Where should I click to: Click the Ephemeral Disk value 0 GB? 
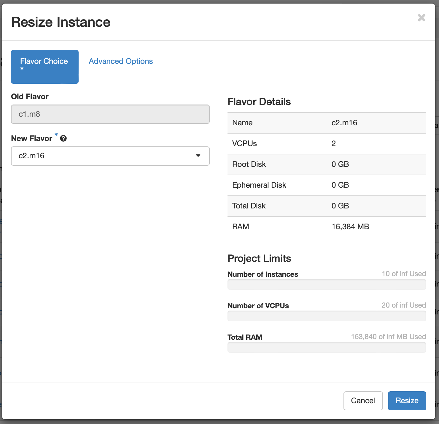340,185
